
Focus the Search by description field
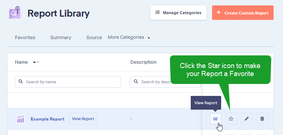[x=165, y=82]
